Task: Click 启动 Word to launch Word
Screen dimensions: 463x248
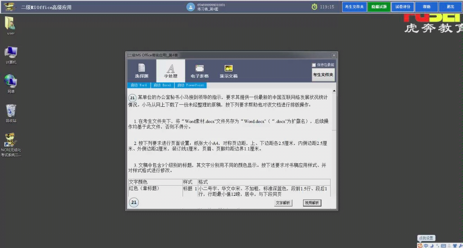Action: [x=139, y=85]
